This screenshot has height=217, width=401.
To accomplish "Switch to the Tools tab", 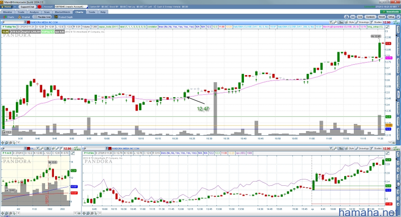I will [x=92, y=12].
